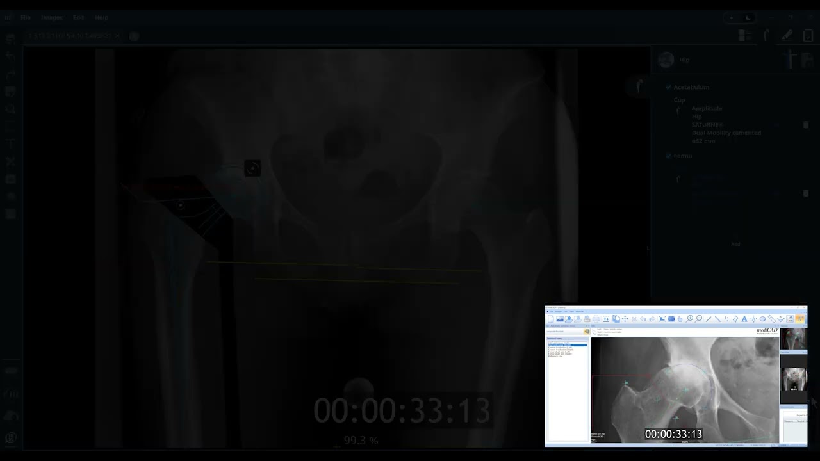The width and height of the screenshot is (820, 461).
Task: Click the Add button in the Hip panel
Action: pos(735,244)
